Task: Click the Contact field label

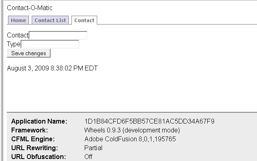Action: (x=18, y=35)
